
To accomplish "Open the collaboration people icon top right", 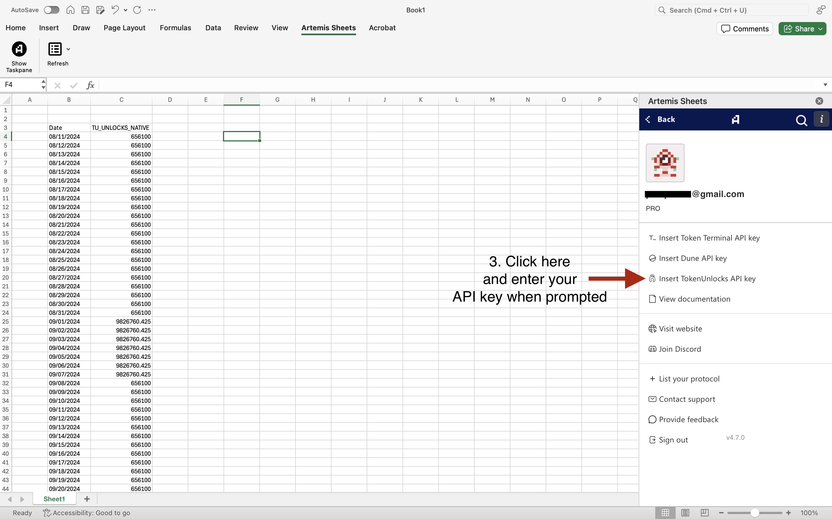I will coord(821,10).
